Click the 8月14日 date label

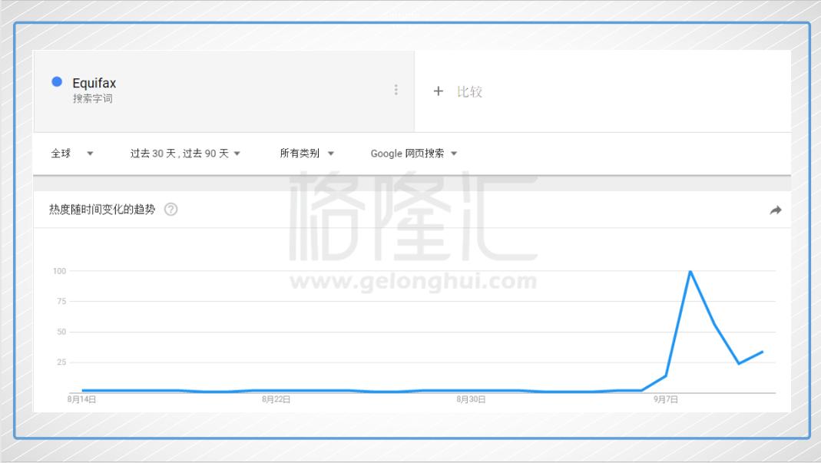(x=81, y=399)
